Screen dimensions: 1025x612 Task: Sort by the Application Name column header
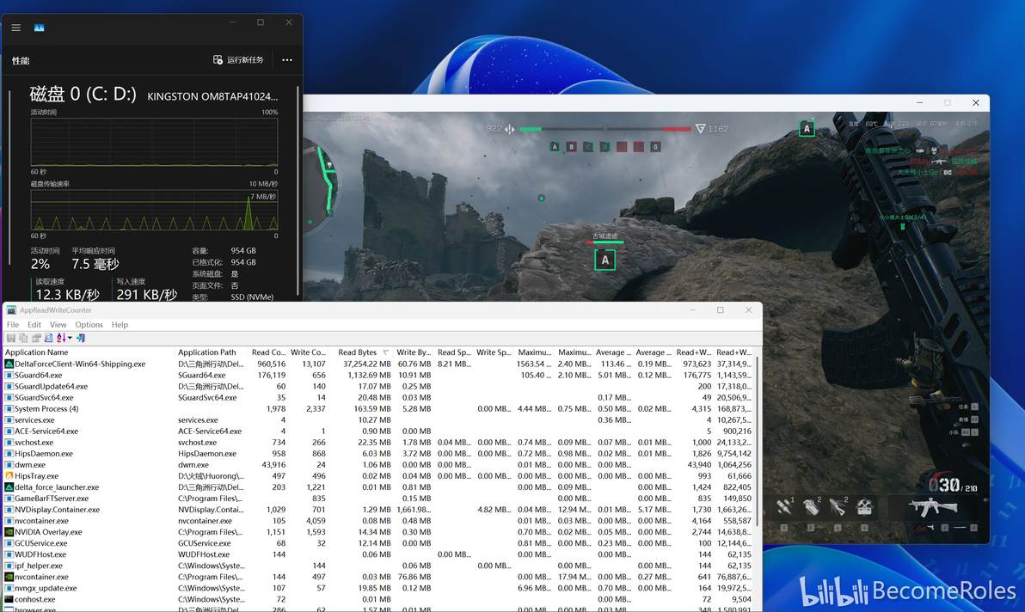click(x=89, y=352)
